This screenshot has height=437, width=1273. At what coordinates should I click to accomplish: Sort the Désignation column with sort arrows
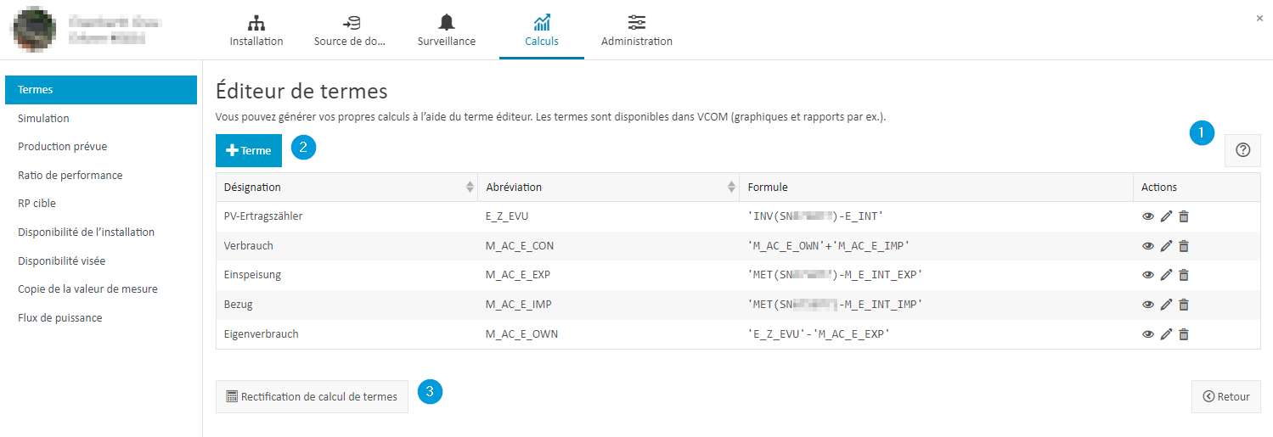[x=470, y=187]
